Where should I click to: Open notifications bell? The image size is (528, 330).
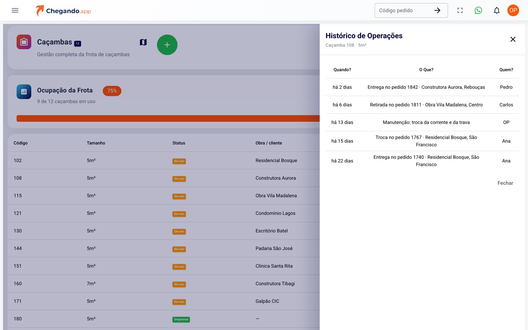[497, 10]
